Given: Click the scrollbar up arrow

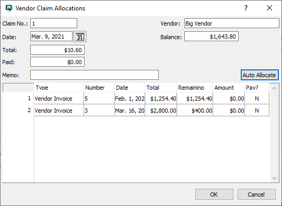Looking at the screenshot, I should [274, 88].
